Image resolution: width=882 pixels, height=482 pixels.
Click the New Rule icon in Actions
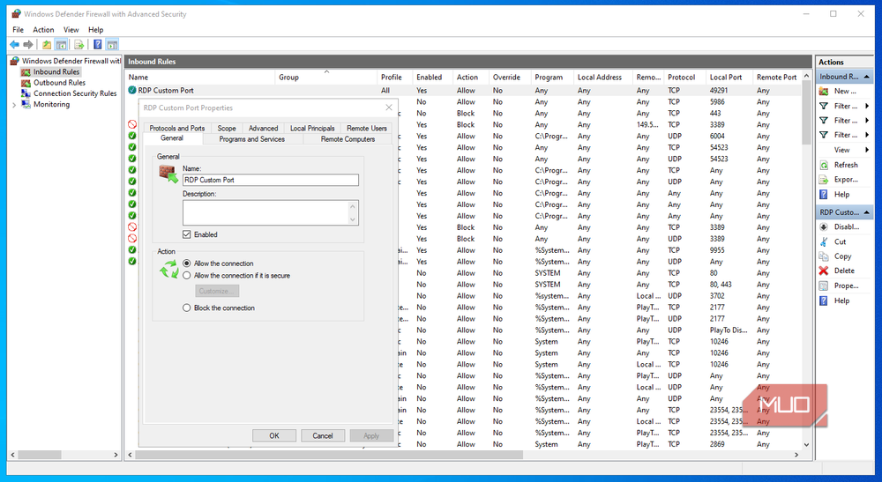(x=824, y=91)
